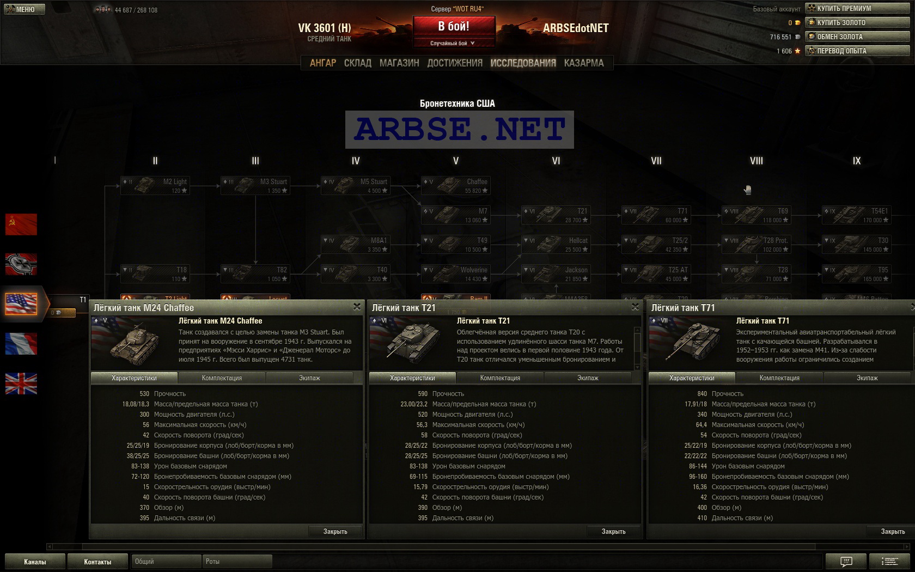Screen dimensions: 915x572
Task: Expand the random battle type dropdown
Action: click(454, 43)
